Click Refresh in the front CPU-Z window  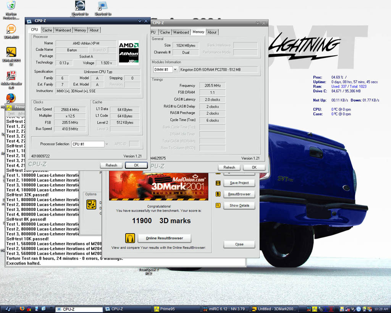pos(111,165)
